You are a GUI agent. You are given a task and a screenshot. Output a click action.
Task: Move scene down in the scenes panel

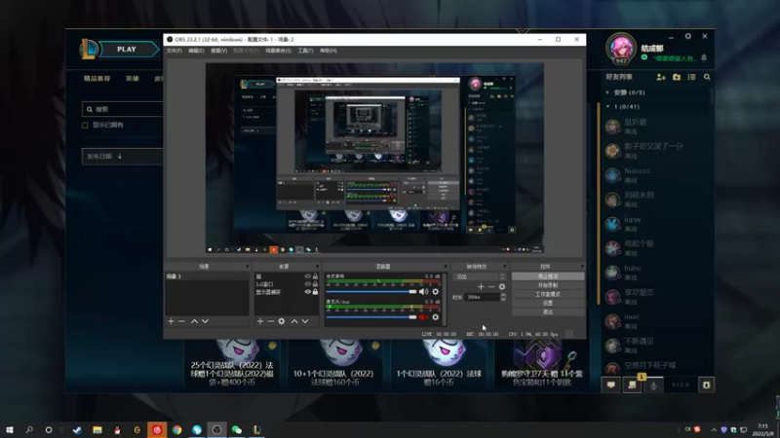205,321
